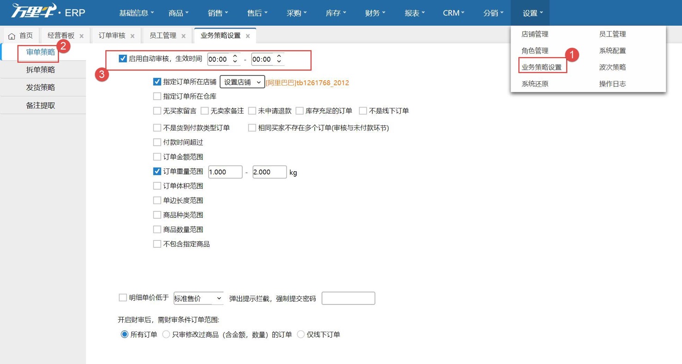Screen dimensions: 682x364
Task: Close the 经营看板 tab
Action: click(81, 35)
